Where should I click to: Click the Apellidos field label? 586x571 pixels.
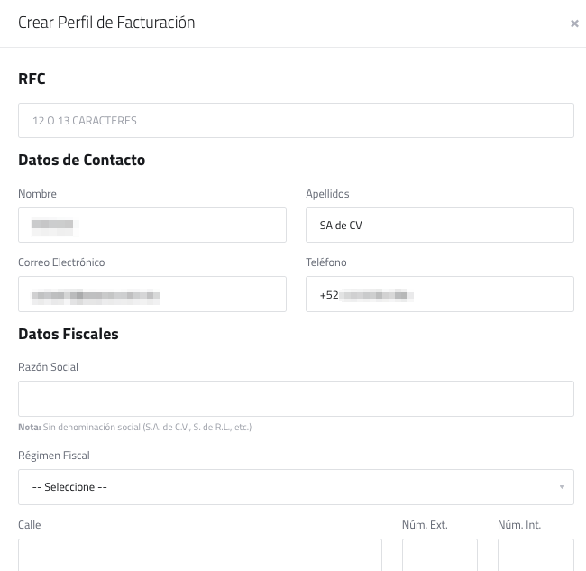(x=327, y=194)
